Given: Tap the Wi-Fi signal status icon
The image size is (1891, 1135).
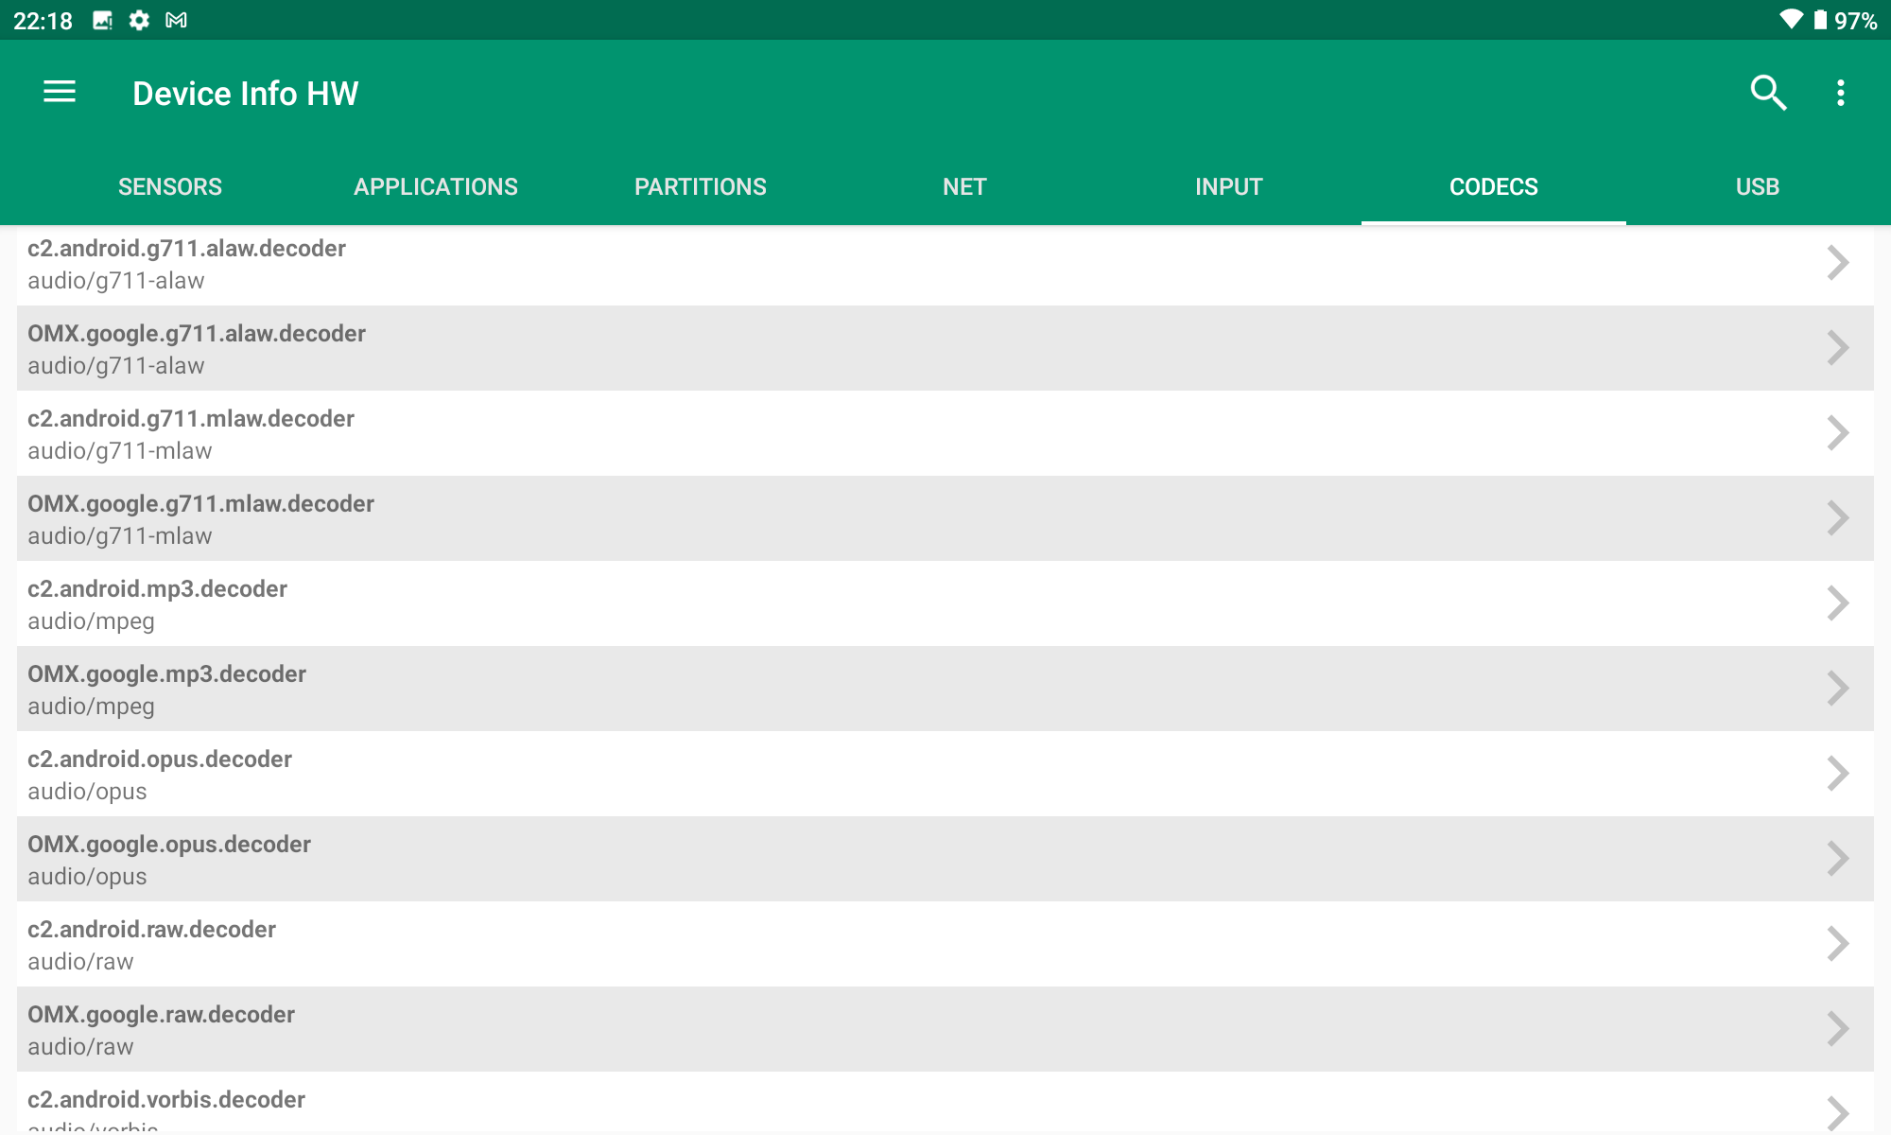Looking at the screenshot, I should coord(1790,20).
